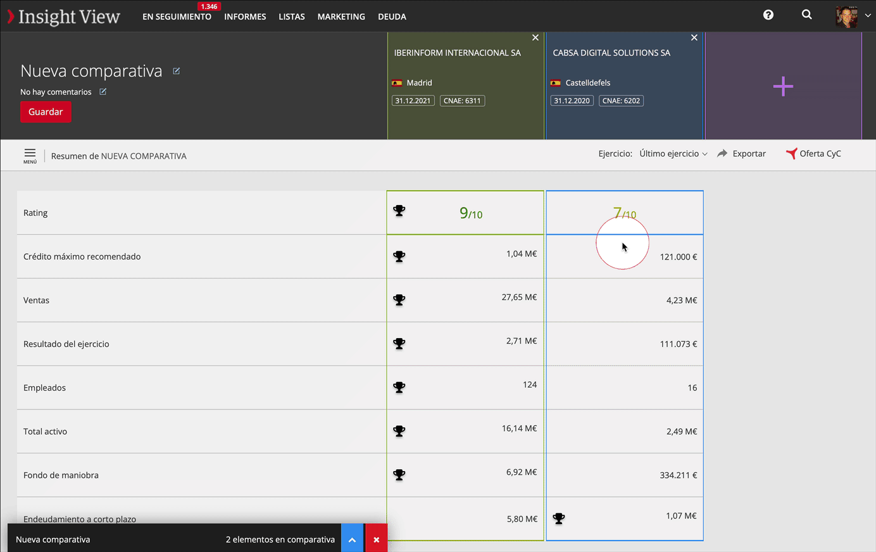Click the 31.12.2020 date tag
Image resolution: width=876 pixels, height=552 pixels.
tap(572, 101)
